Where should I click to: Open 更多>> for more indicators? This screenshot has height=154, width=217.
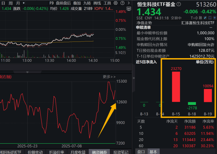(109, 76)
